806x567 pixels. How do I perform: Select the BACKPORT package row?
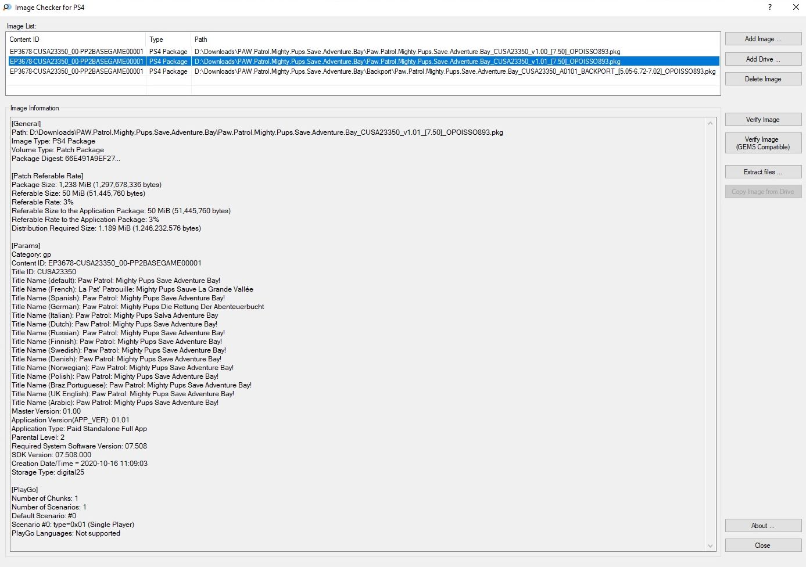pos(363,71)
